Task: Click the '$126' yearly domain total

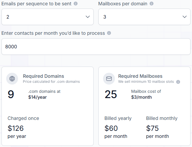Action: pyautogui.click(x=16, y=128)
